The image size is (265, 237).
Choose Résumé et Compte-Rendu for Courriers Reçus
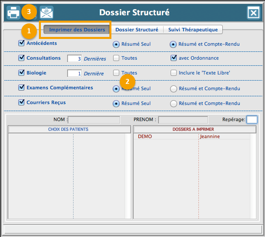pyautogui.click(x=174, y=104)
